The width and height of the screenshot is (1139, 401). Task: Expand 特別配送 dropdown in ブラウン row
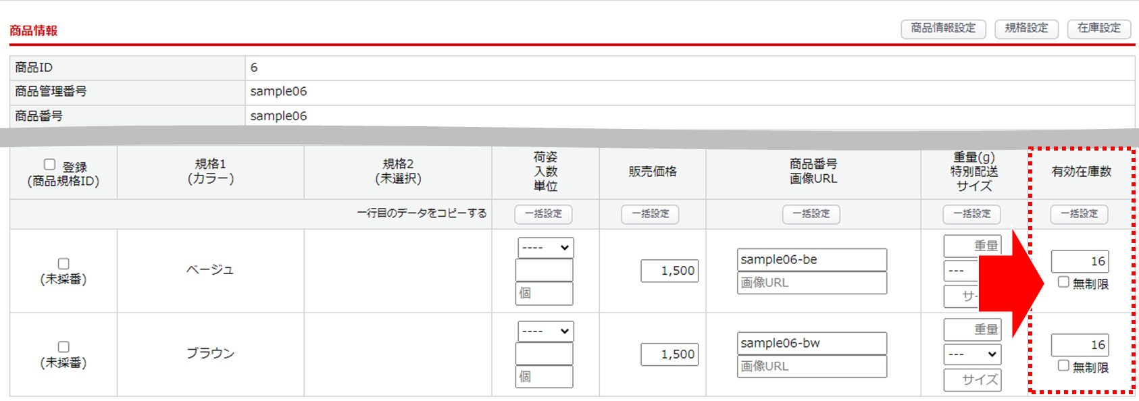pos(972,354)
